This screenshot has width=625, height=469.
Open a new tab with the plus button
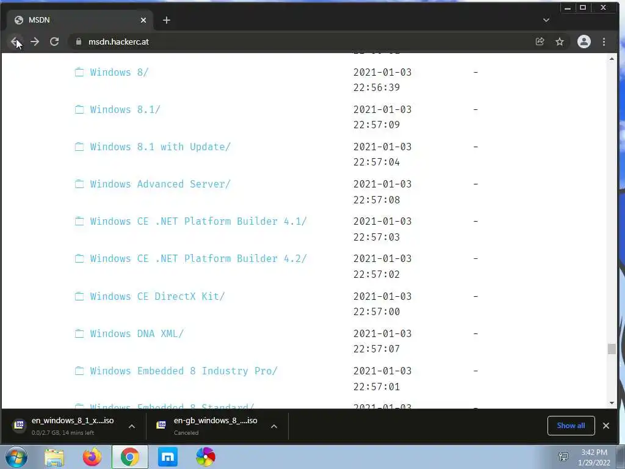pyautogui.click(x=167, y=20)
